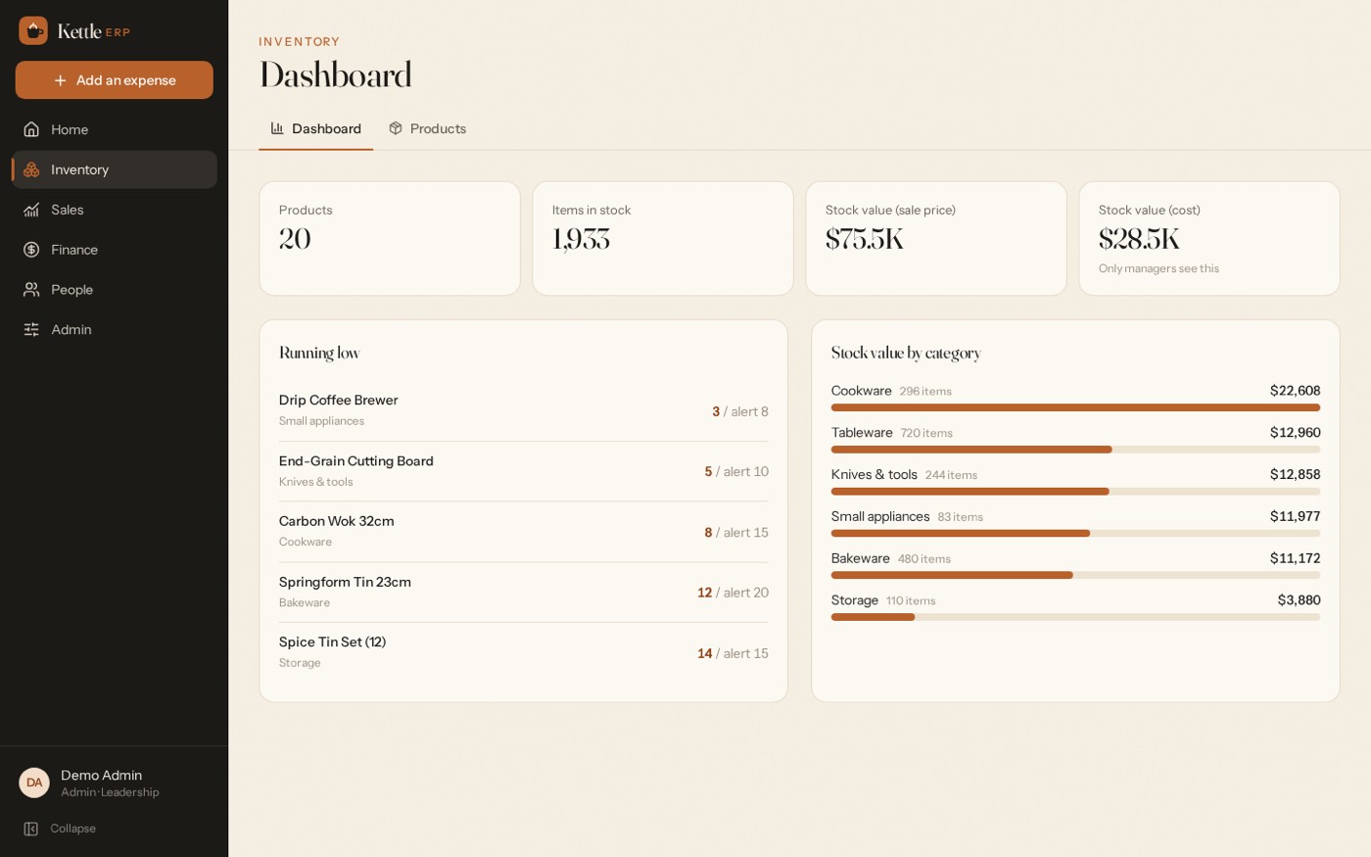This screenshot has height=857, width=1371.
Task: Open the Drip Coffee Brewer row
Action: tap(524, 410)
